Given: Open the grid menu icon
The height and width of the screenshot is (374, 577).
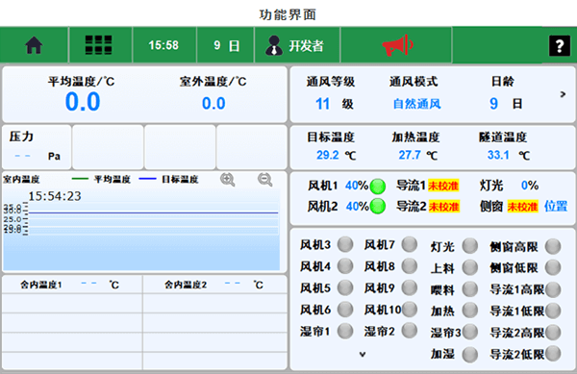Looking at the screenshot, I should pos(98,45).
